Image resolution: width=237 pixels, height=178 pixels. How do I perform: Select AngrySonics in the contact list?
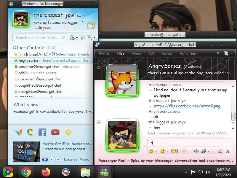click(x=51, y=61)
